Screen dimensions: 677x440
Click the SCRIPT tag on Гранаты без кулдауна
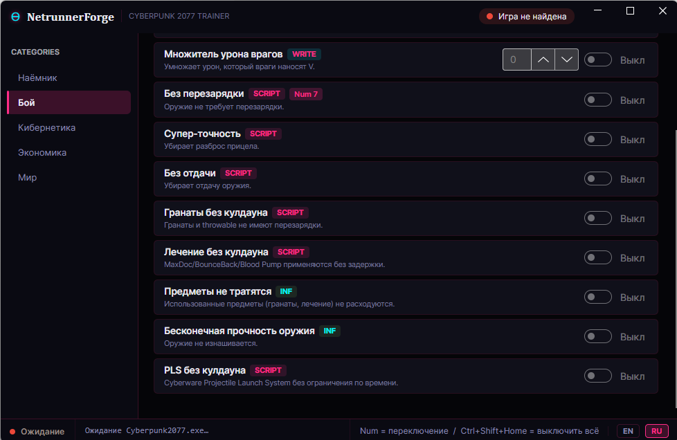point(290,212)
